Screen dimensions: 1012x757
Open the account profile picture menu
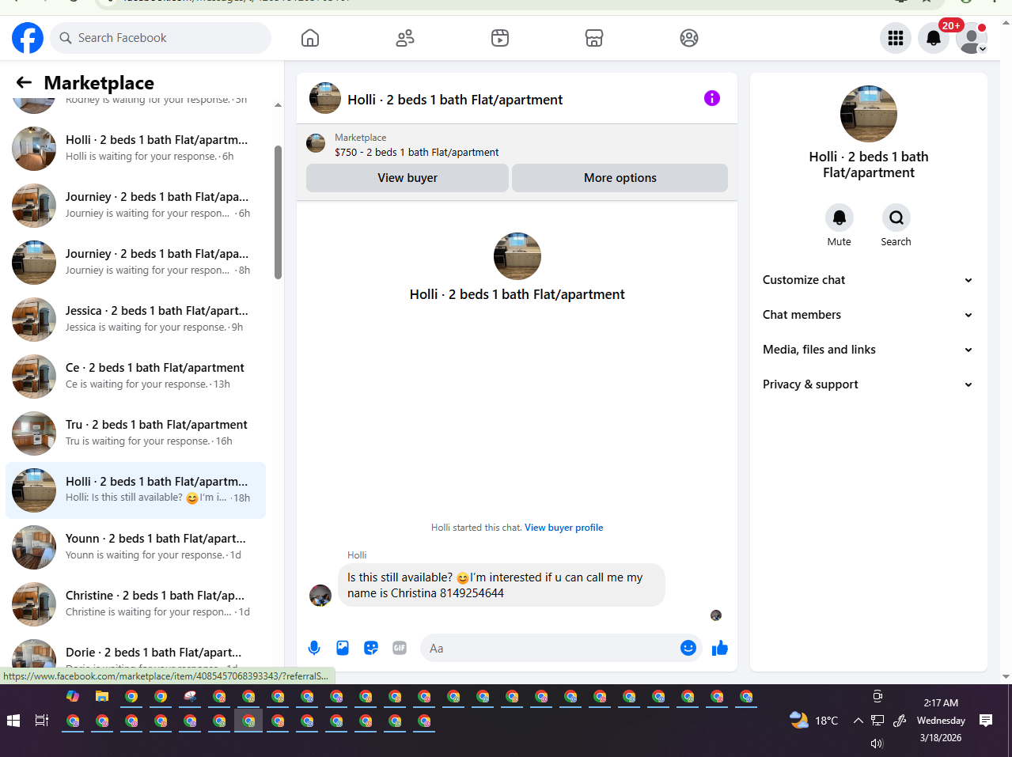point(972,38)
